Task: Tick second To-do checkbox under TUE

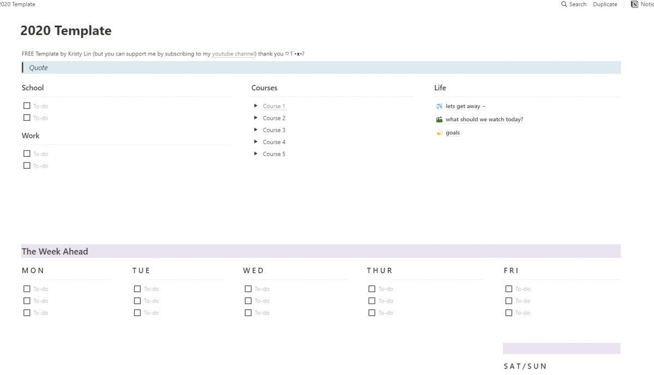Action: coord(137,300)
